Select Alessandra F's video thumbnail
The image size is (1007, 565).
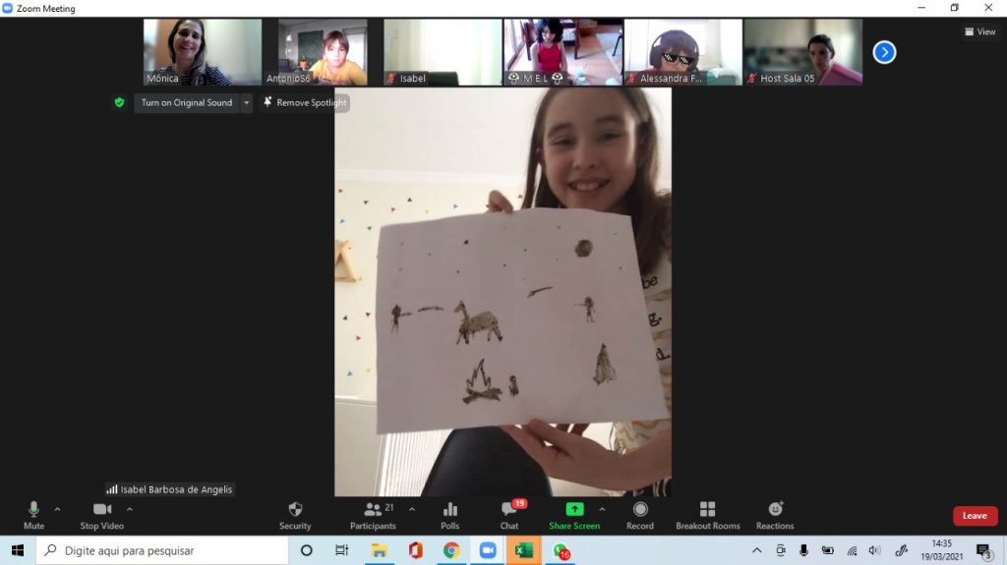683,52
